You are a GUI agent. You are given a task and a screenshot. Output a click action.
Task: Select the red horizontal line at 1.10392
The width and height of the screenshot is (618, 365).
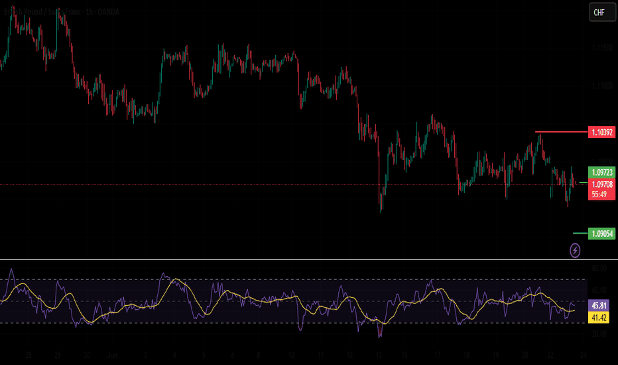click(561, 132)
